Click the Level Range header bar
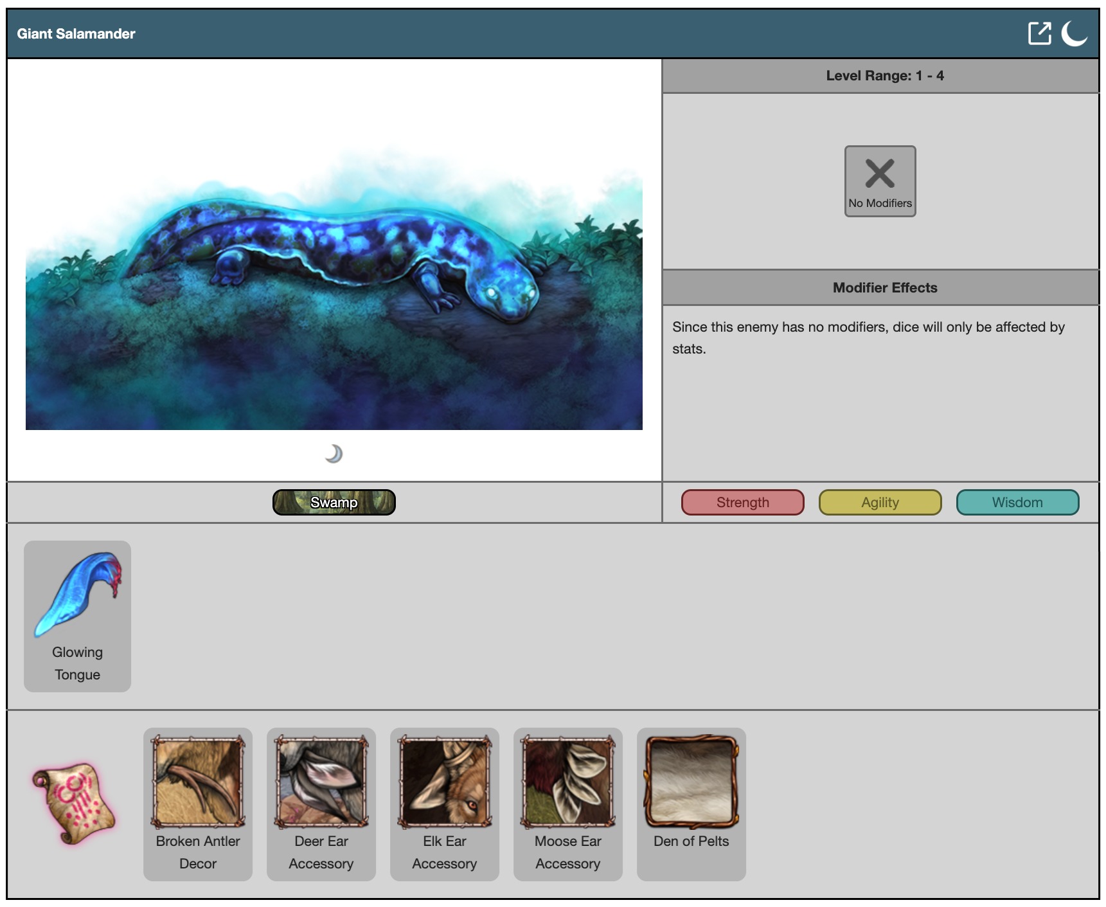Viewport: 1106px width, 907px height. 884,76
